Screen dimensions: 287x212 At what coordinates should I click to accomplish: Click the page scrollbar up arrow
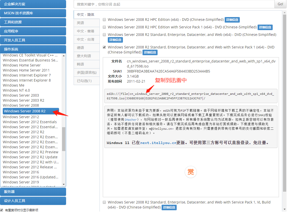click(x=284, y=13)
